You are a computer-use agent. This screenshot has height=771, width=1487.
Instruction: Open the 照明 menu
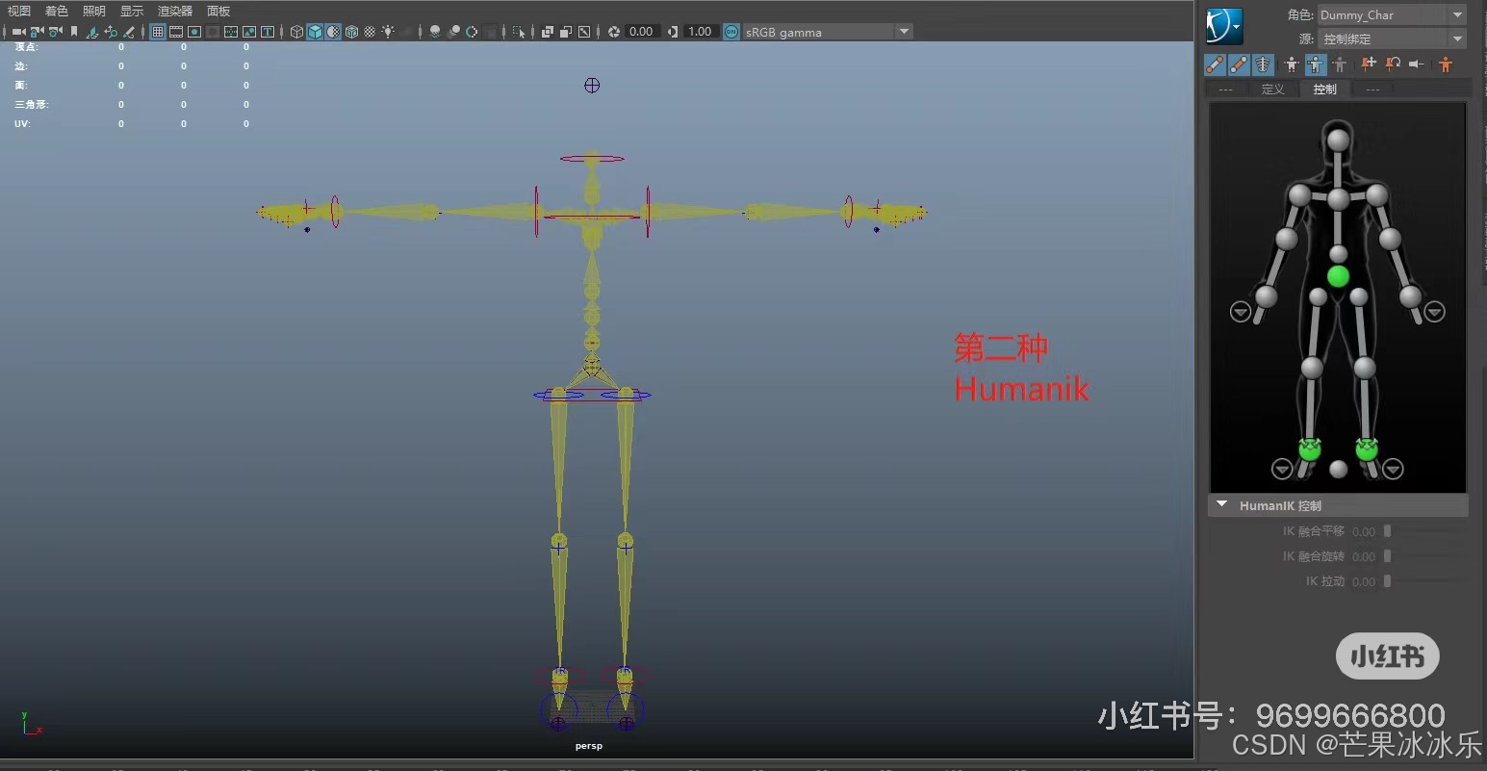click(x=94, y=11)
